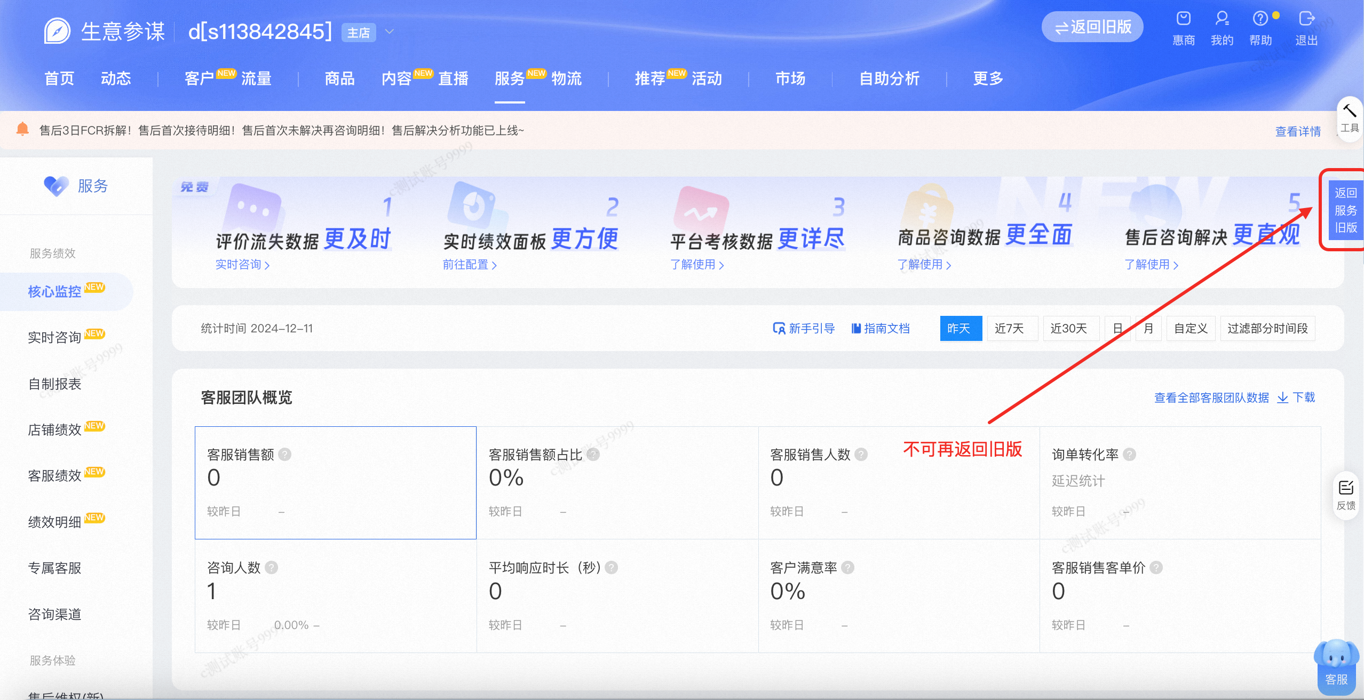Open 前往配置 link under 实时绩效面板

[x=470, y=265]
